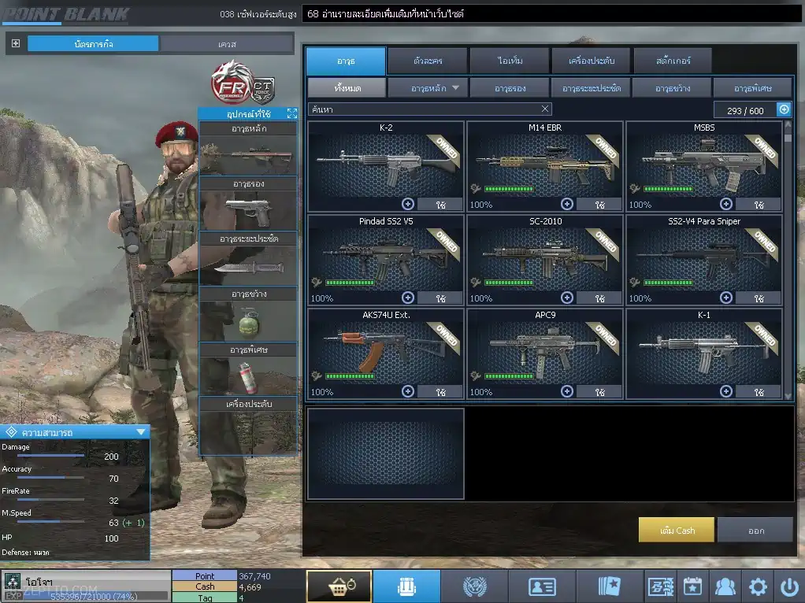Image resolution: width=805 pixels, height=603 pixels.
Task: Expand inventory capacity with plus button
Action: tap(784, 110)
